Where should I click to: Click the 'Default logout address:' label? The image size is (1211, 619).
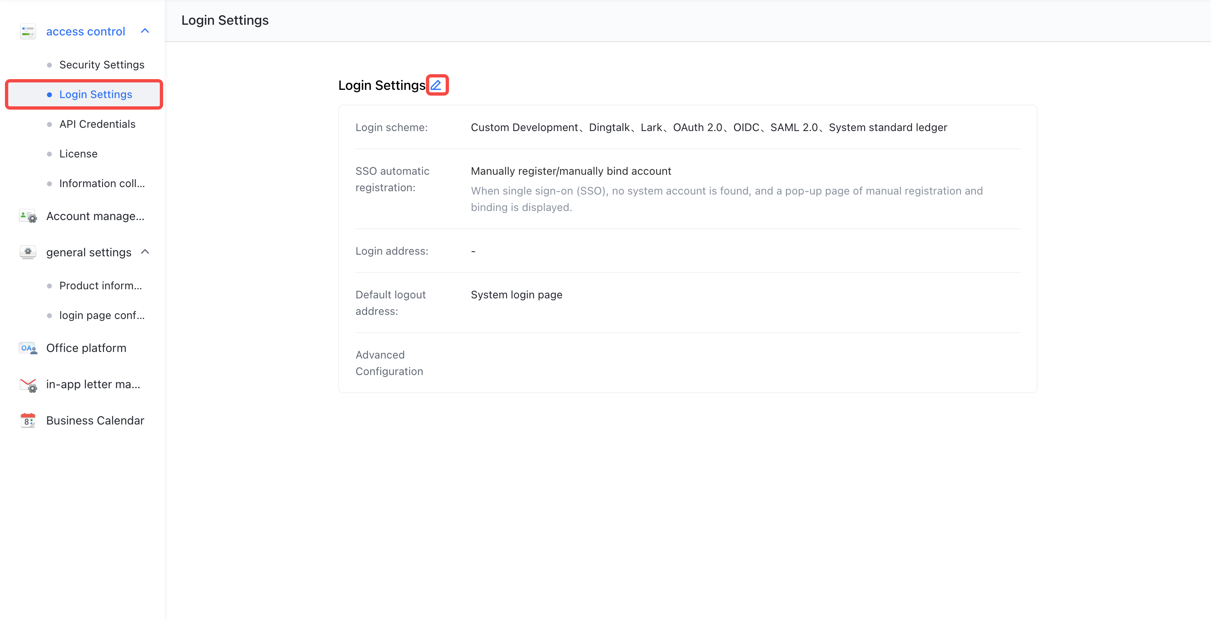tap(390, 303)
